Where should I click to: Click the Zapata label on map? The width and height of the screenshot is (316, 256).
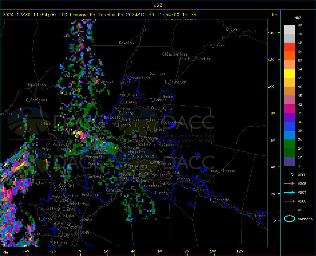(x=86, y=219)
